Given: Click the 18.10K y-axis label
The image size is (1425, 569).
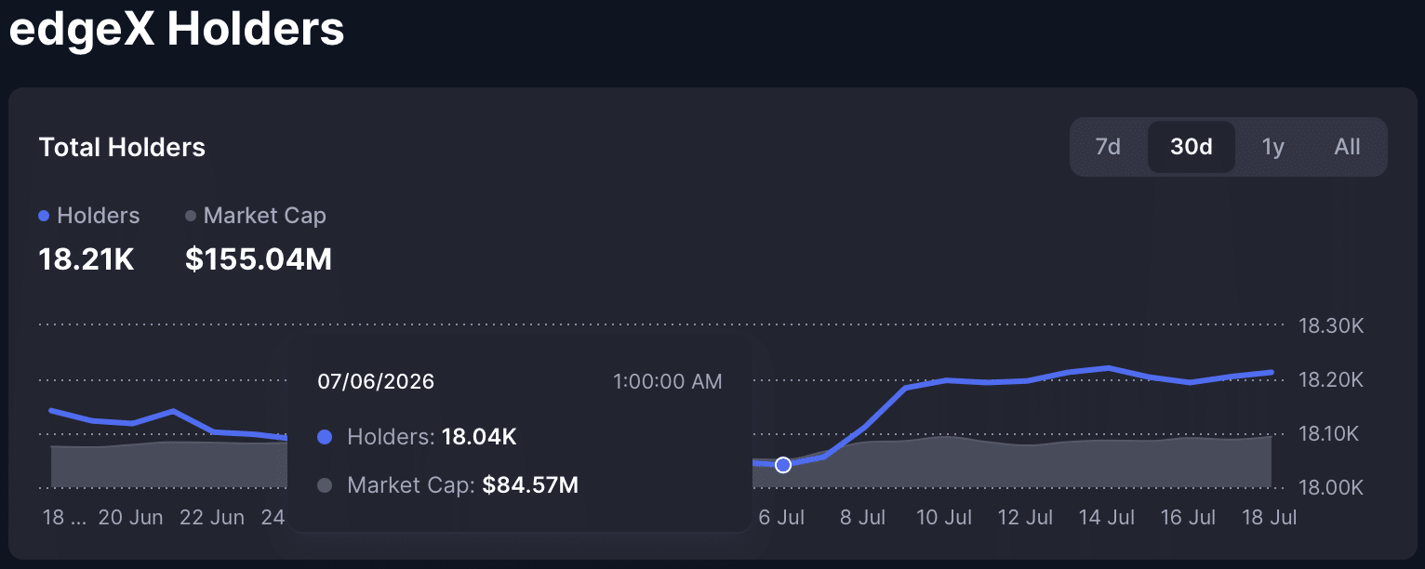Looking at the screenshot, I should point(1330,434).
